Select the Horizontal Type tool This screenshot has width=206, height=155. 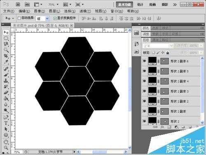pyautogui.click(x=6, y=123)
